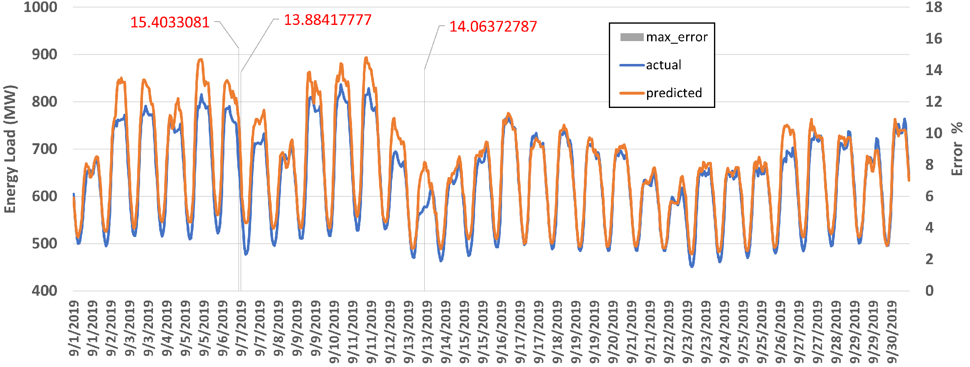This screenshot has height=367, width=970.
Task: Click the 700 tick on the left axis
Action: 44,149
